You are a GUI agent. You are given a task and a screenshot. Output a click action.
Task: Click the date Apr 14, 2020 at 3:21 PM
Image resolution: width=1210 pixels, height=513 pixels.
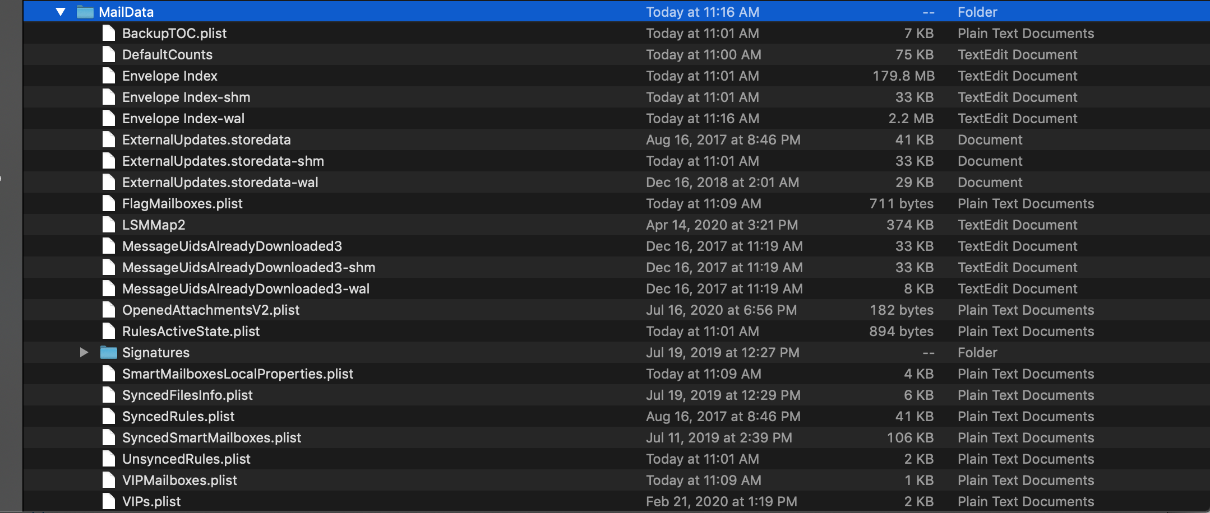722,225
